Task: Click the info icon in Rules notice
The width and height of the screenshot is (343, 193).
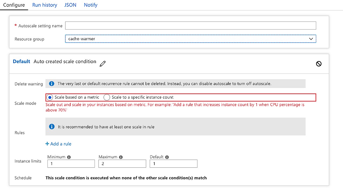Action: click(x=52, y=127)
